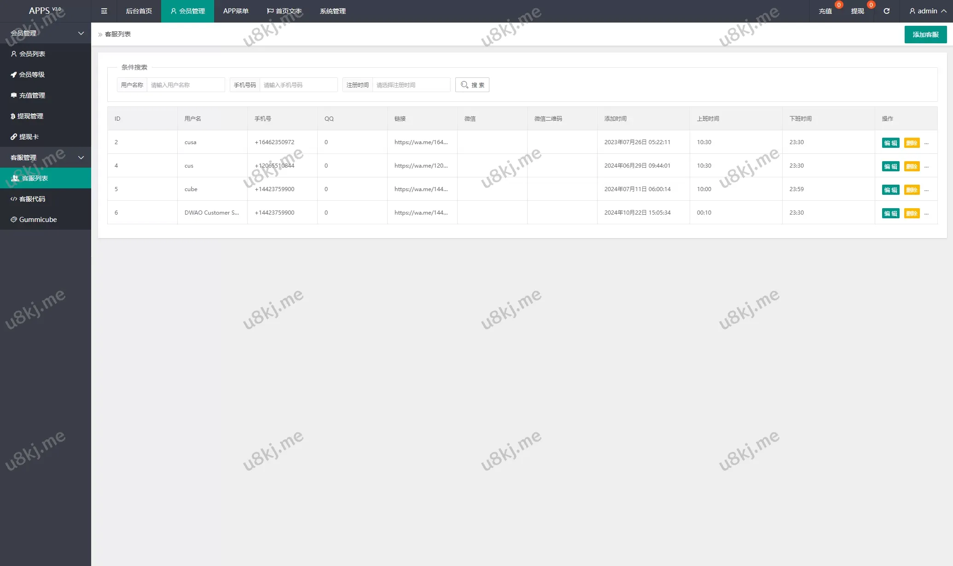Viewport: 953px width, 566px height.
Task: Open 充值管理 sidebar item
Action: [32, 95]
